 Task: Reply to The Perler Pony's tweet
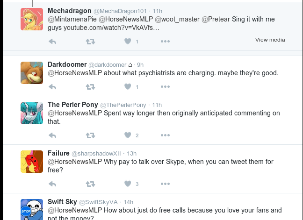[x=52, y=135]
